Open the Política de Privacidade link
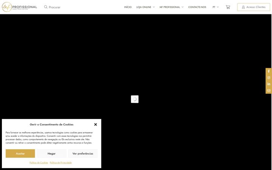 point(60,162)
